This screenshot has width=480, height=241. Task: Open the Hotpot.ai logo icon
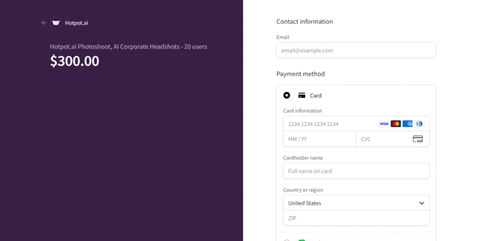56,23
